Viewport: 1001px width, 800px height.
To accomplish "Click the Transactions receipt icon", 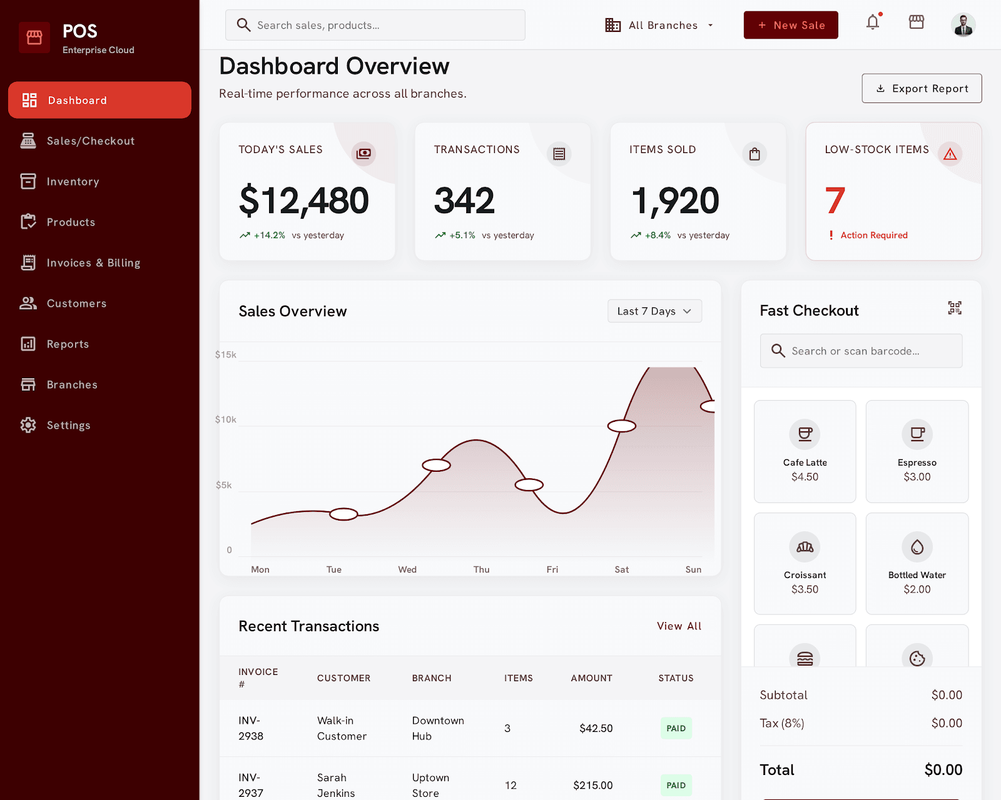I will (x=559, y=154).
